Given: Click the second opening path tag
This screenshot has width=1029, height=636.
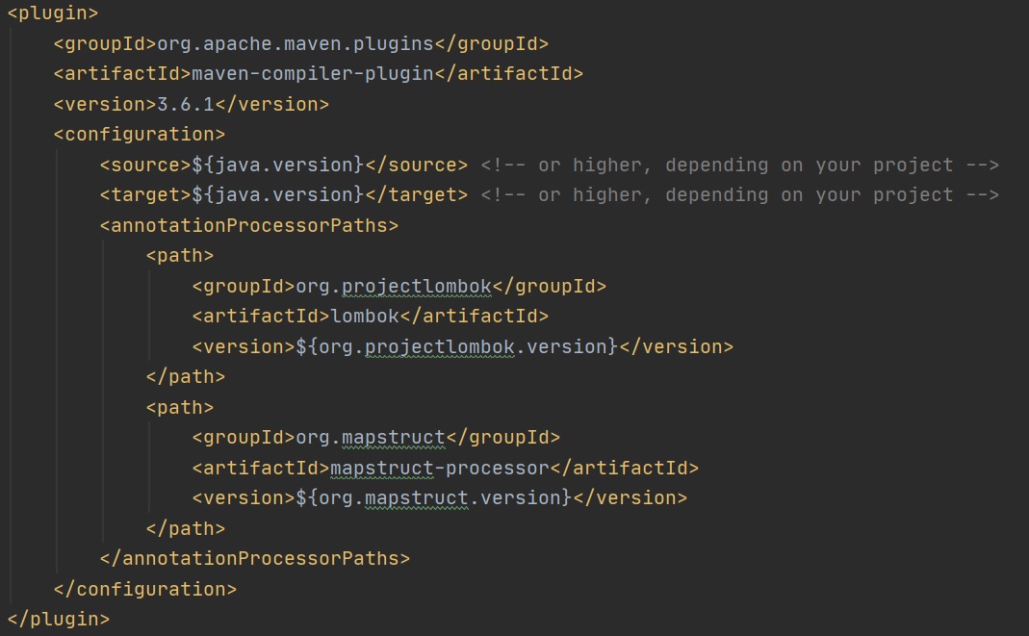Looking at the screenshot, I should tap(179, 407).
